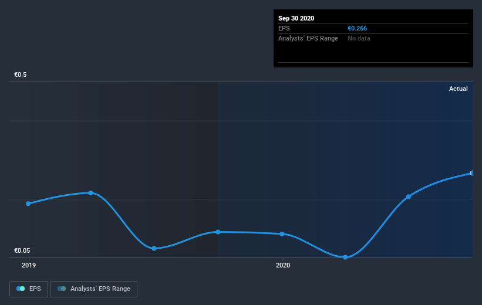Click the EPS peak point in early 2019
482x305 pixels.
pyautogui.click(x=90, y=193)
